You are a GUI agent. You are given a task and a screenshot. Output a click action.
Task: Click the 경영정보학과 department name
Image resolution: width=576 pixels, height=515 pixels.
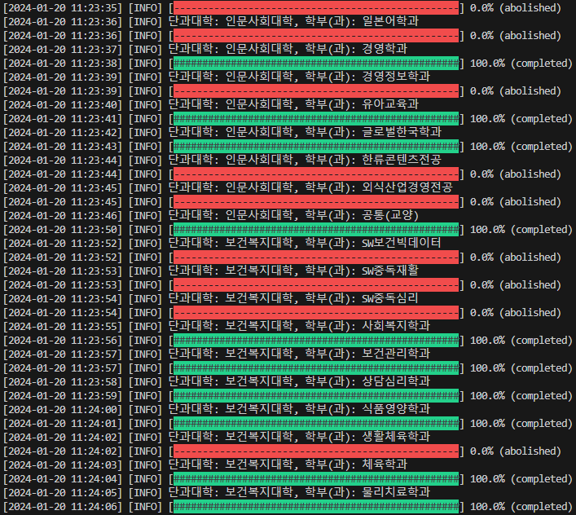(x=396, y=77)
